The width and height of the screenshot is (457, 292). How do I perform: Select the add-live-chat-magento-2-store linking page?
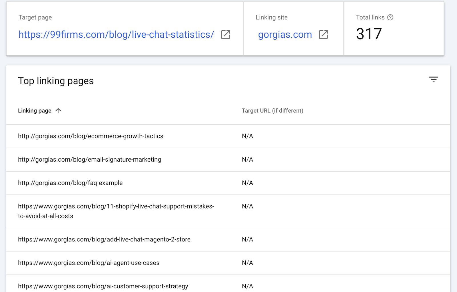104,239
